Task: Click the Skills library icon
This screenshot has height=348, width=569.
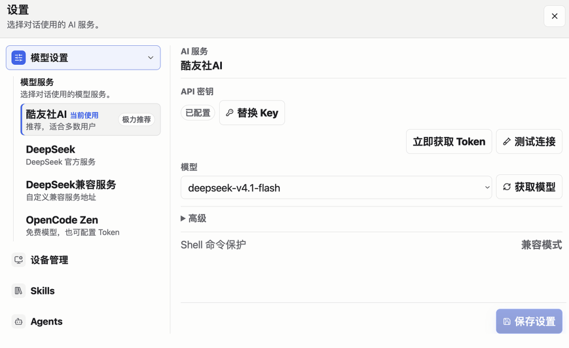Action: pos(18,291)
